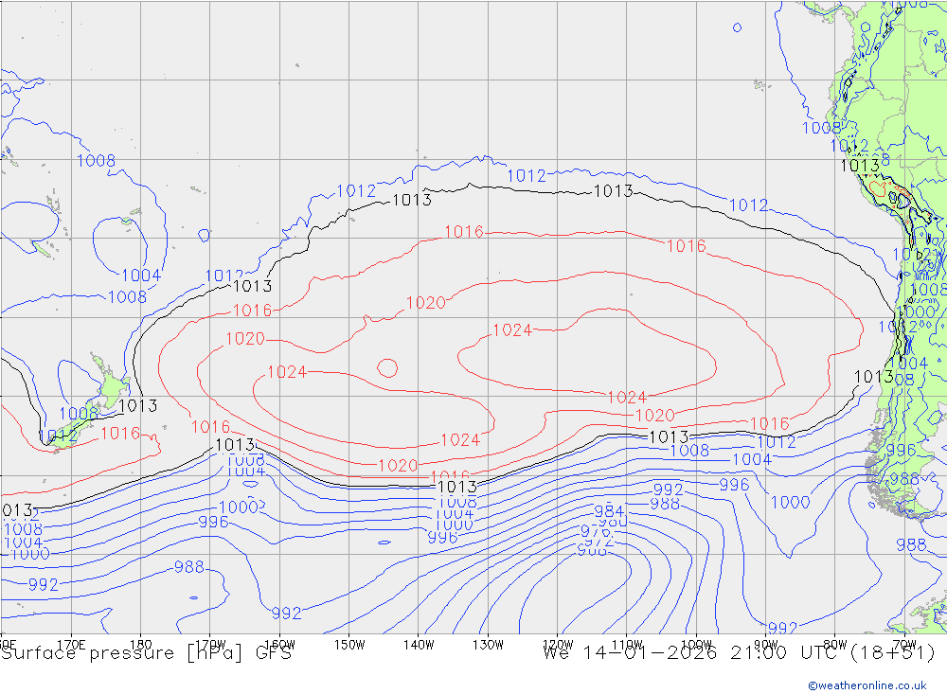Click the 180 longitude label on bottom axis

click(141, 645)
